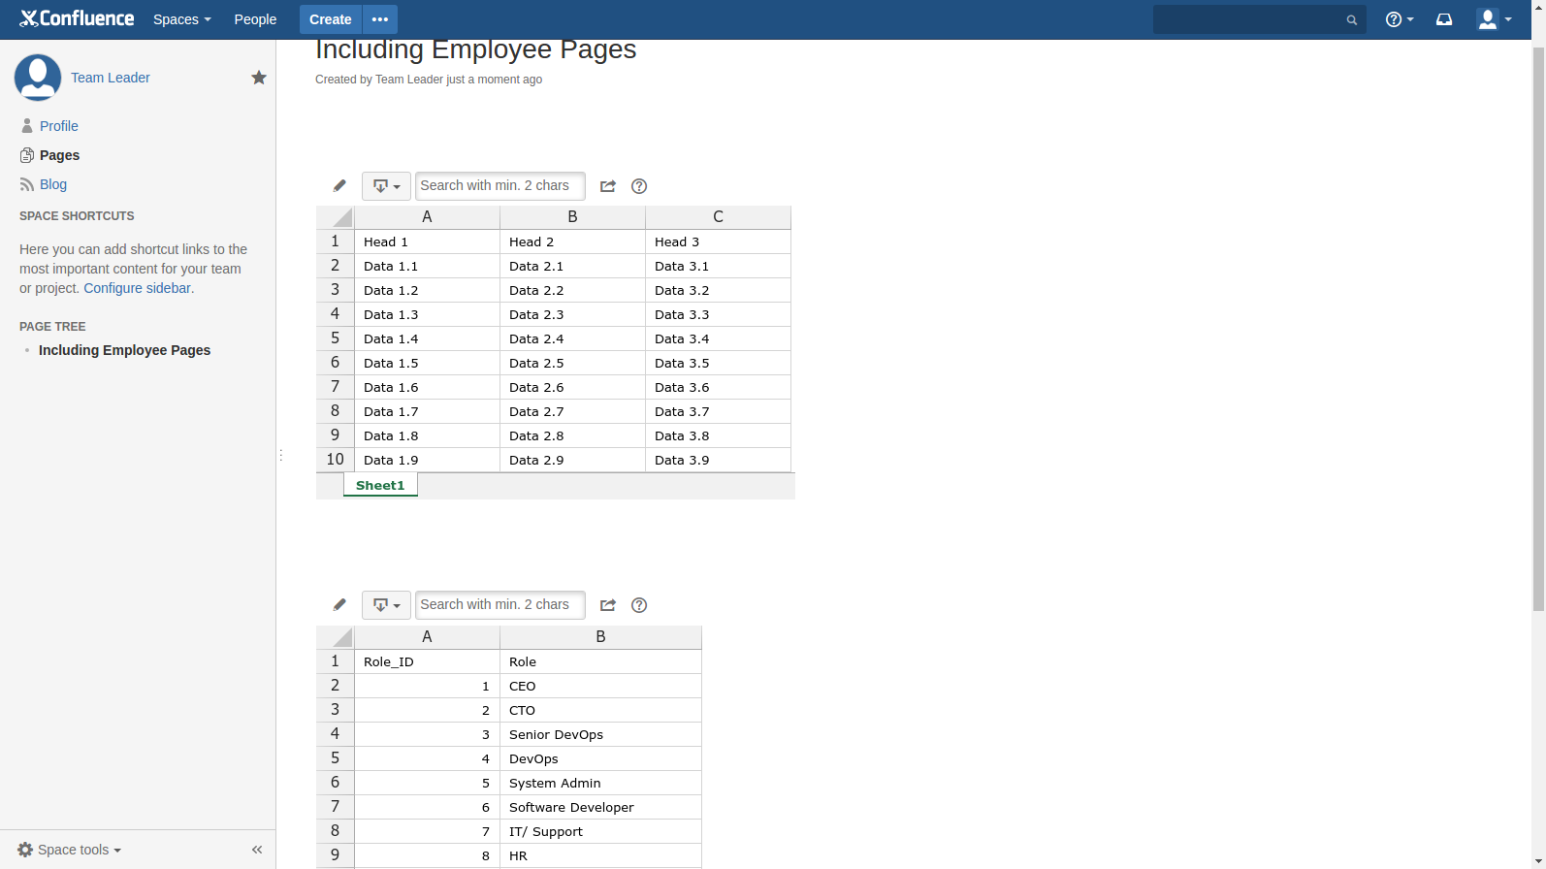Screen dimensions: 1546x869
Task: Expand the Spaces menu
Action: pos(181,19)
